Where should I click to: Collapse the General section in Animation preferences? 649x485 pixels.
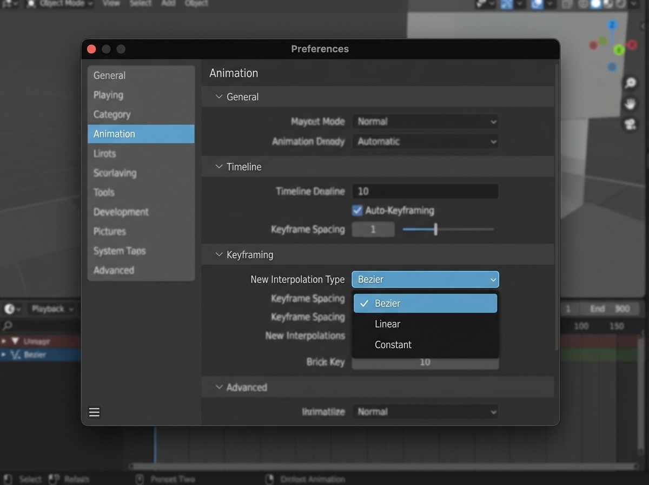pos(219,97)
